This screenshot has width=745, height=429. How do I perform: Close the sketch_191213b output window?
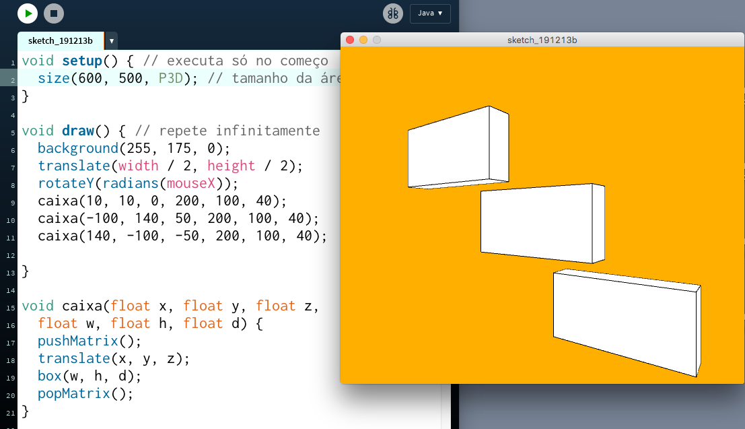click(x=350, y=40)
